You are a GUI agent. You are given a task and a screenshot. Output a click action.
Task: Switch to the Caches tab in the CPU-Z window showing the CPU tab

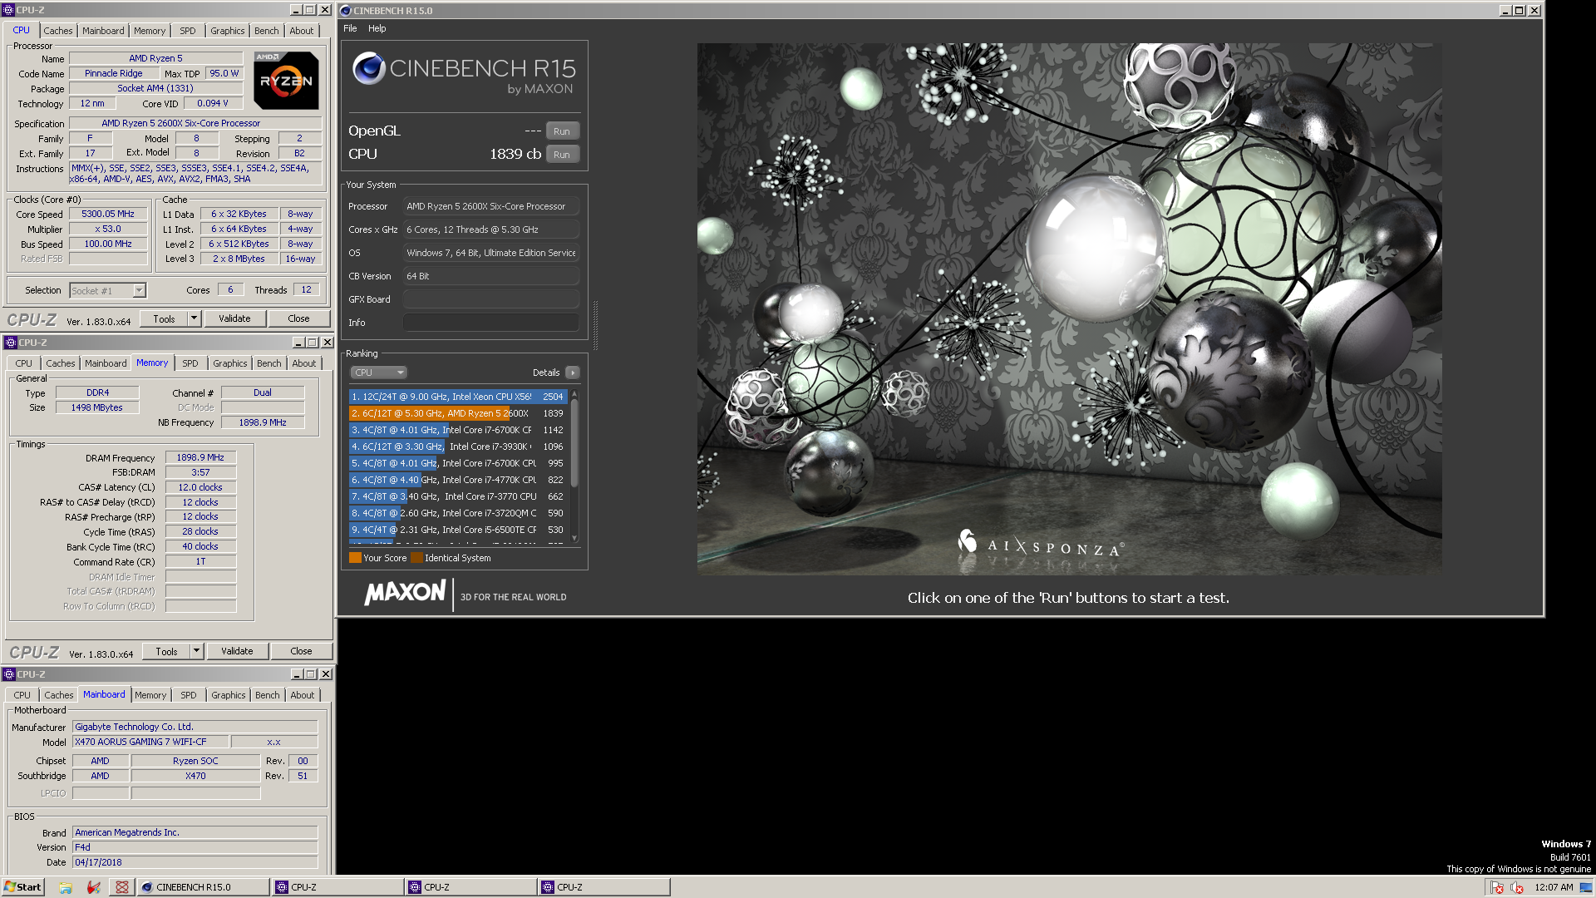58,31
